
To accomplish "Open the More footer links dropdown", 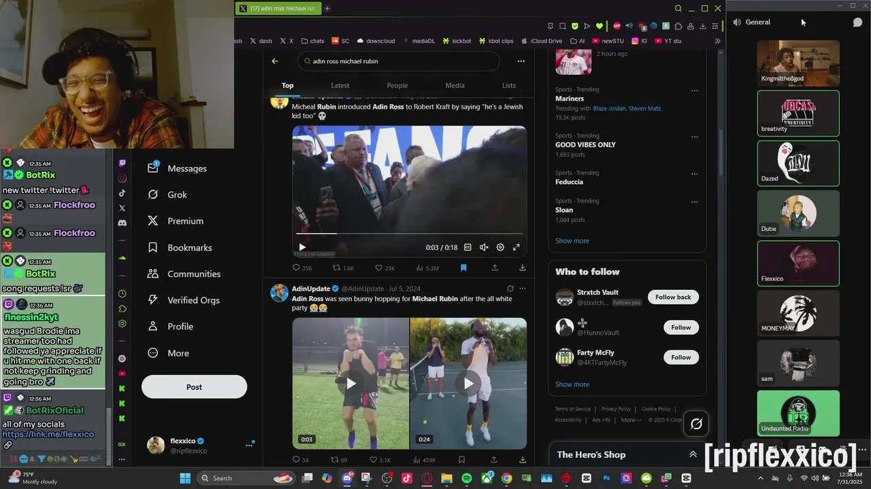I will click(631, 420).
